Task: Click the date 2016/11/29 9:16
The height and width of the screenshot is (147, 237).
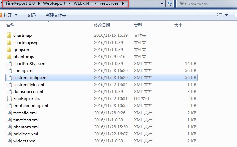Action: coord(110,57)
